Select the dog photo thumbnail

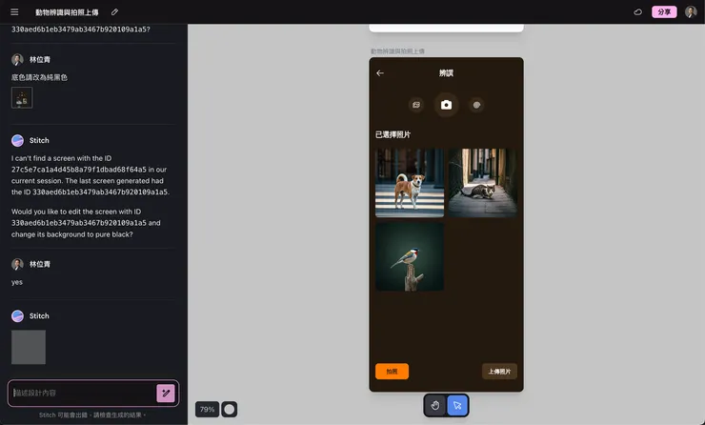(x=410, y=183)
